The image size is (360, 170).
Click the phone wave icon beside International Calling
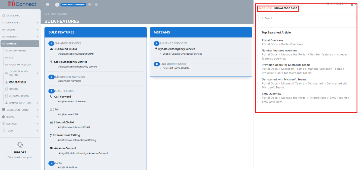pyautogui.click(x=51, y=135)
